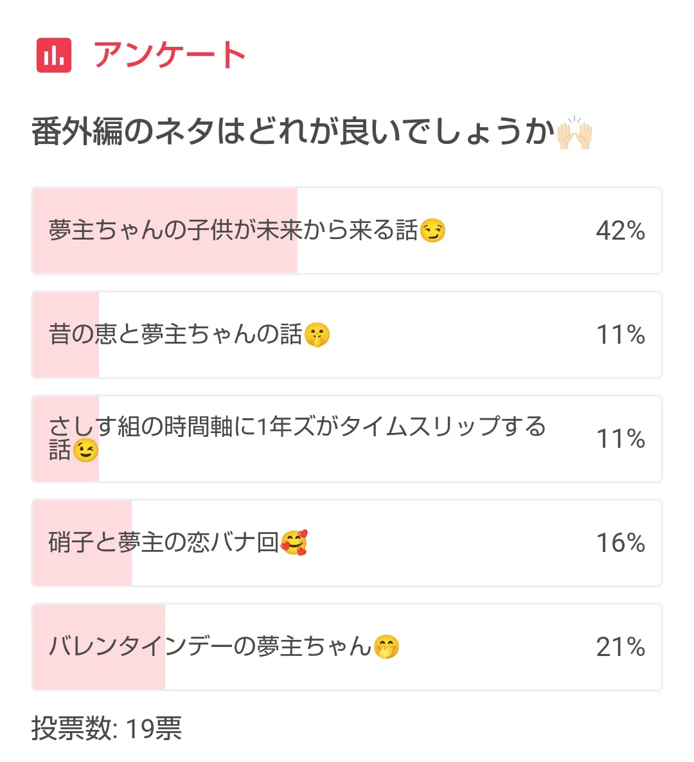Click the 42% result value

[620, 231]
